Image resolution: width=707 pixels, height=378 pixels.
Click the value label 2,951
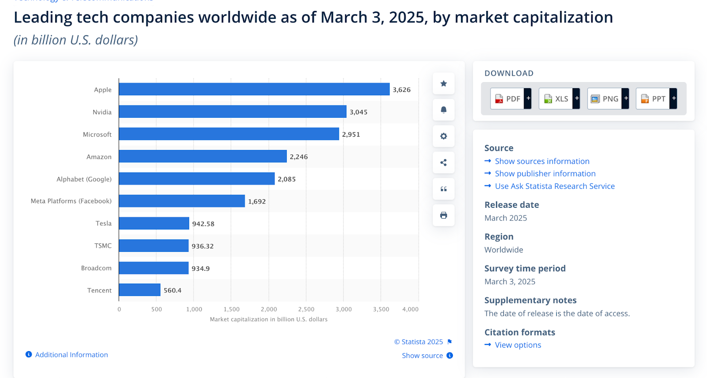[x=351, y=135]
